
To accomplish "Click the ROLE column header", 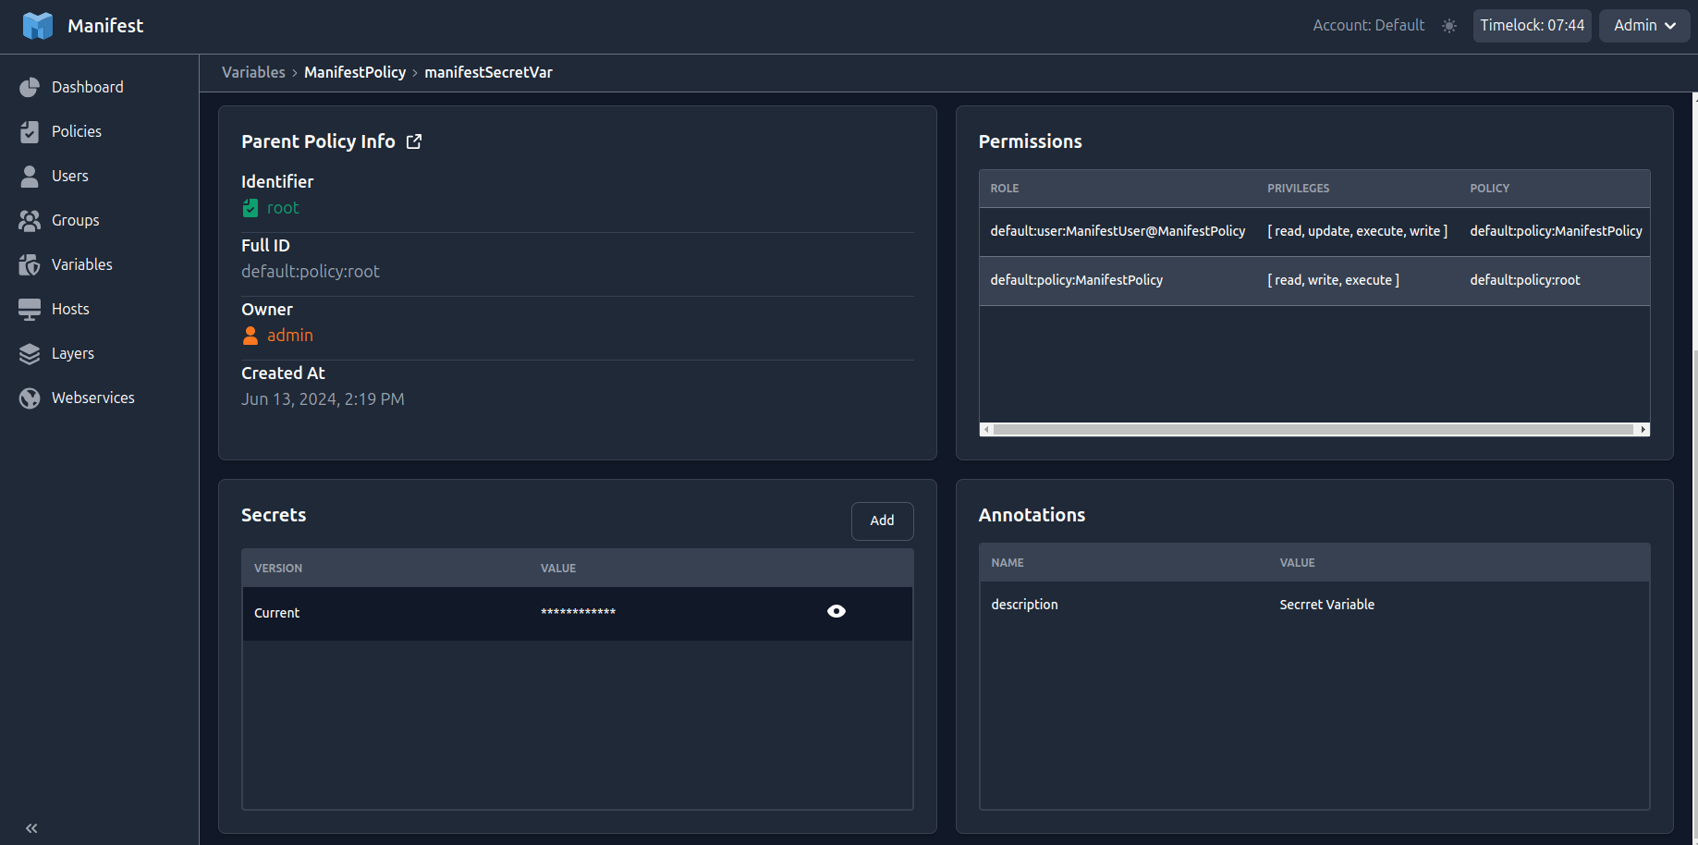I will pyautogui.click(x=1004, y=189).
